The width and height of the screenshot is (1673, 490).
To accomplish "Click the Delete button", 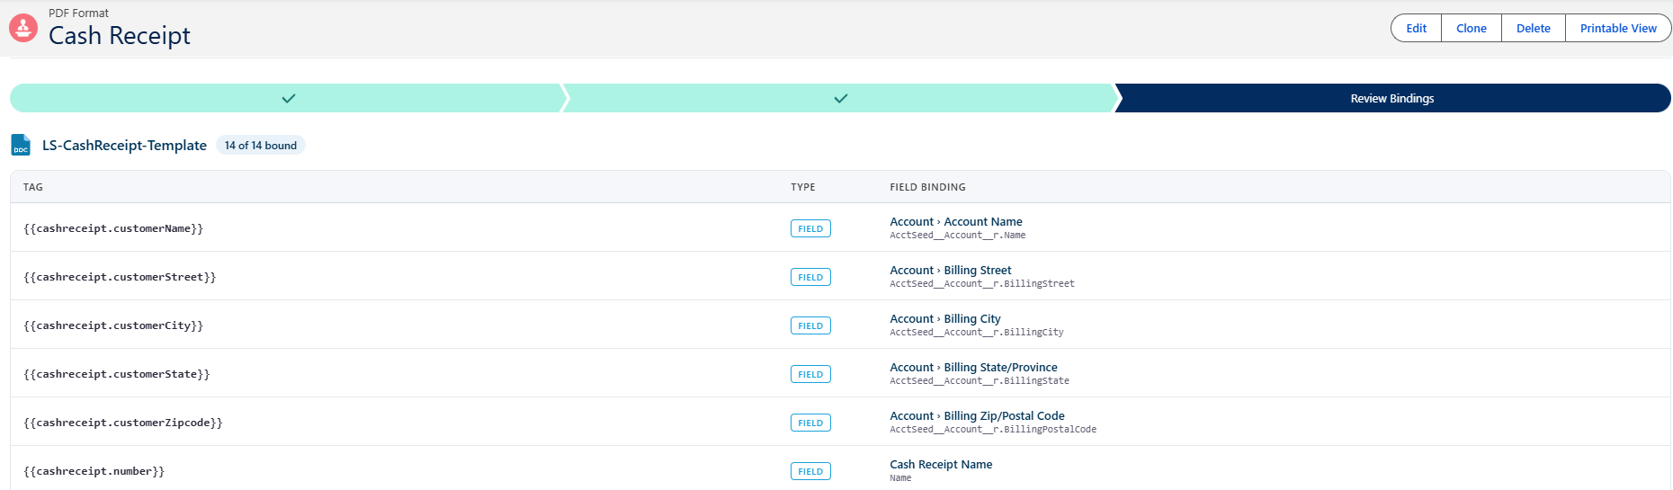I will tap(1534, 28).
